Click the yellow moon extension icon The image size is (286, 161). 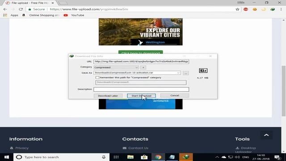[x=264, y=9]
